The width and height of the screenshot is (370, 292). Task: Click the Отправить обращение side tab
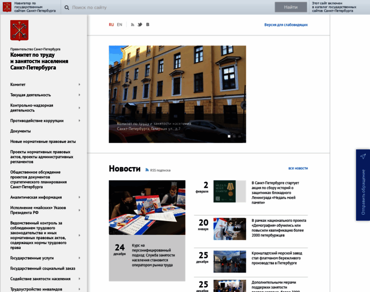point(363,185)
